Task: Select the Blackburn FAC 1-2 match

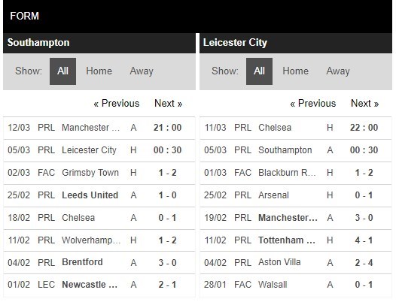Action: [296, 173]
